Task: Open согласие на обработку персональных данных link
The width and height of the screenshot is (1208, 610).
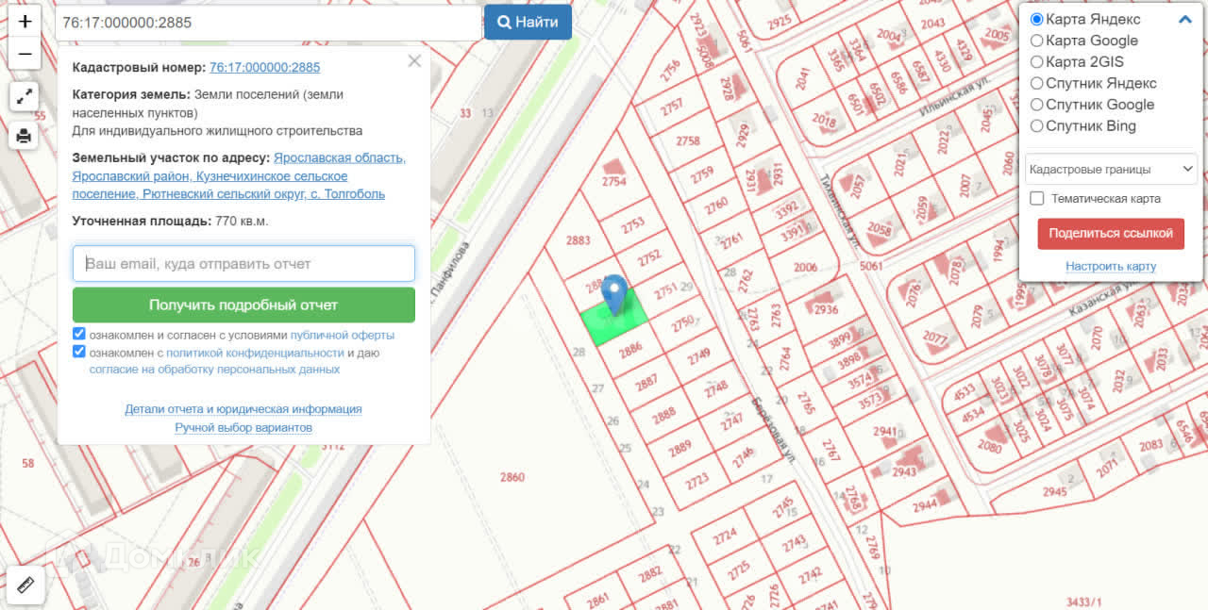Action: coord(214,370)
